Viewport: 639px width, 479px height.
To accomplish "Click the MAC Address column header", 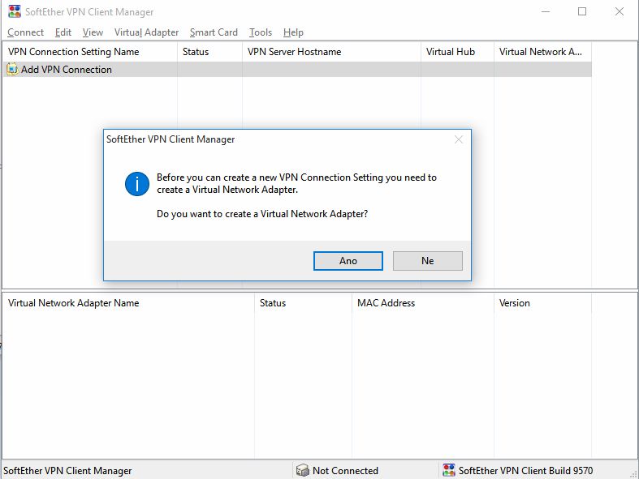I will point(423,303).
